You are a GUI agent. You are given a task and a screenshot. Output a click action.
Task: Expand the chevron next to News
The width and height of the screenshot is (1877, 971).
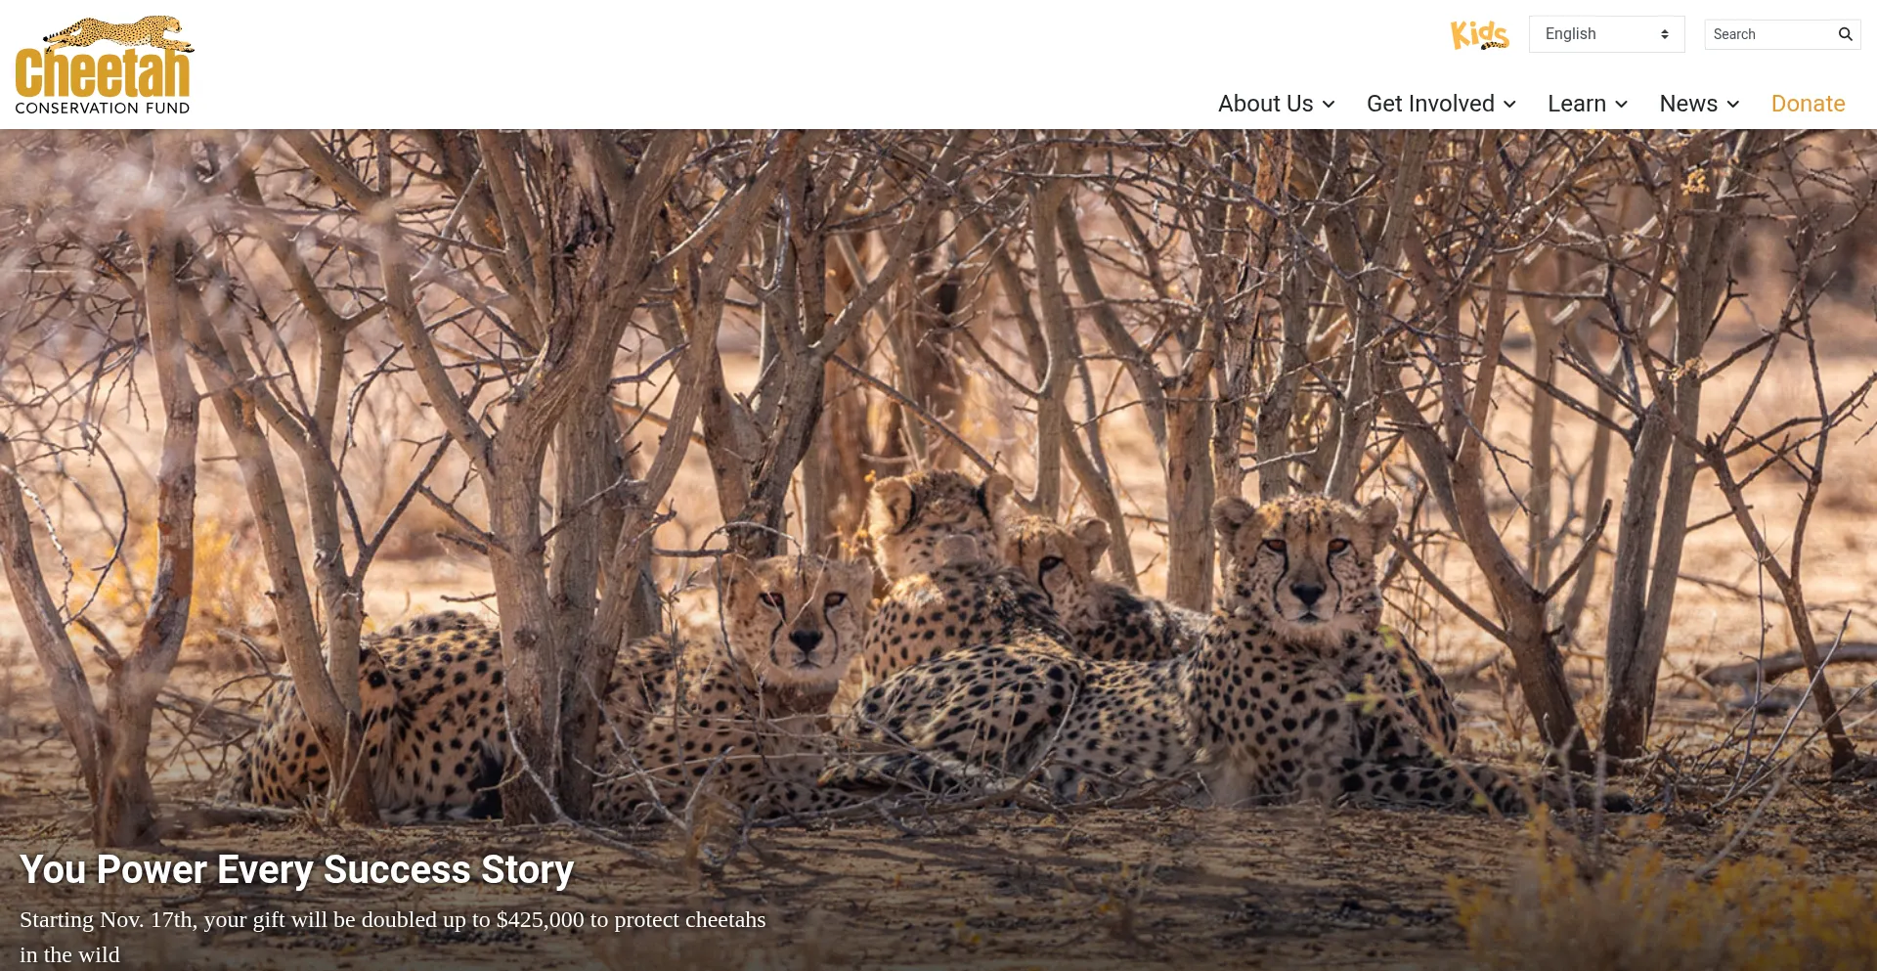click(x=1733, y=105)
